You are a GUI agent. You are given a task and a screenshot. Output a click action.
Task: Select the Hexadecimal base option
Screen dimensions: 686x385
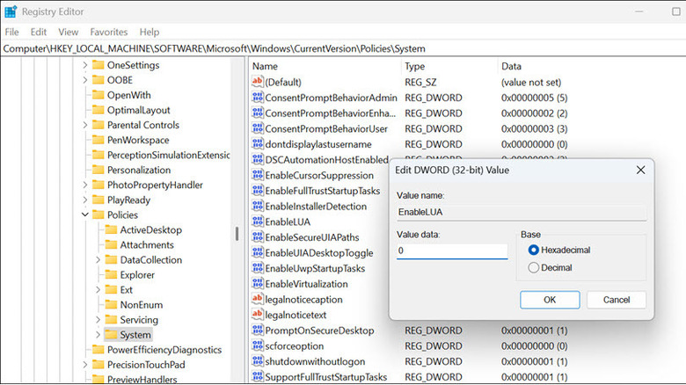534,251
